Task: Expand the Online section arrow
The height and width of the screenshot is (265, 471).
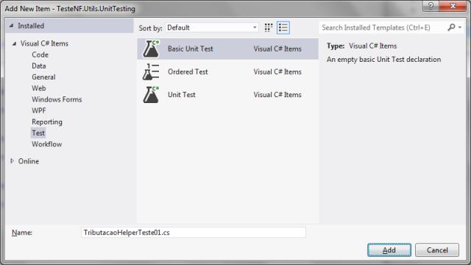Action: pos(12,161)
